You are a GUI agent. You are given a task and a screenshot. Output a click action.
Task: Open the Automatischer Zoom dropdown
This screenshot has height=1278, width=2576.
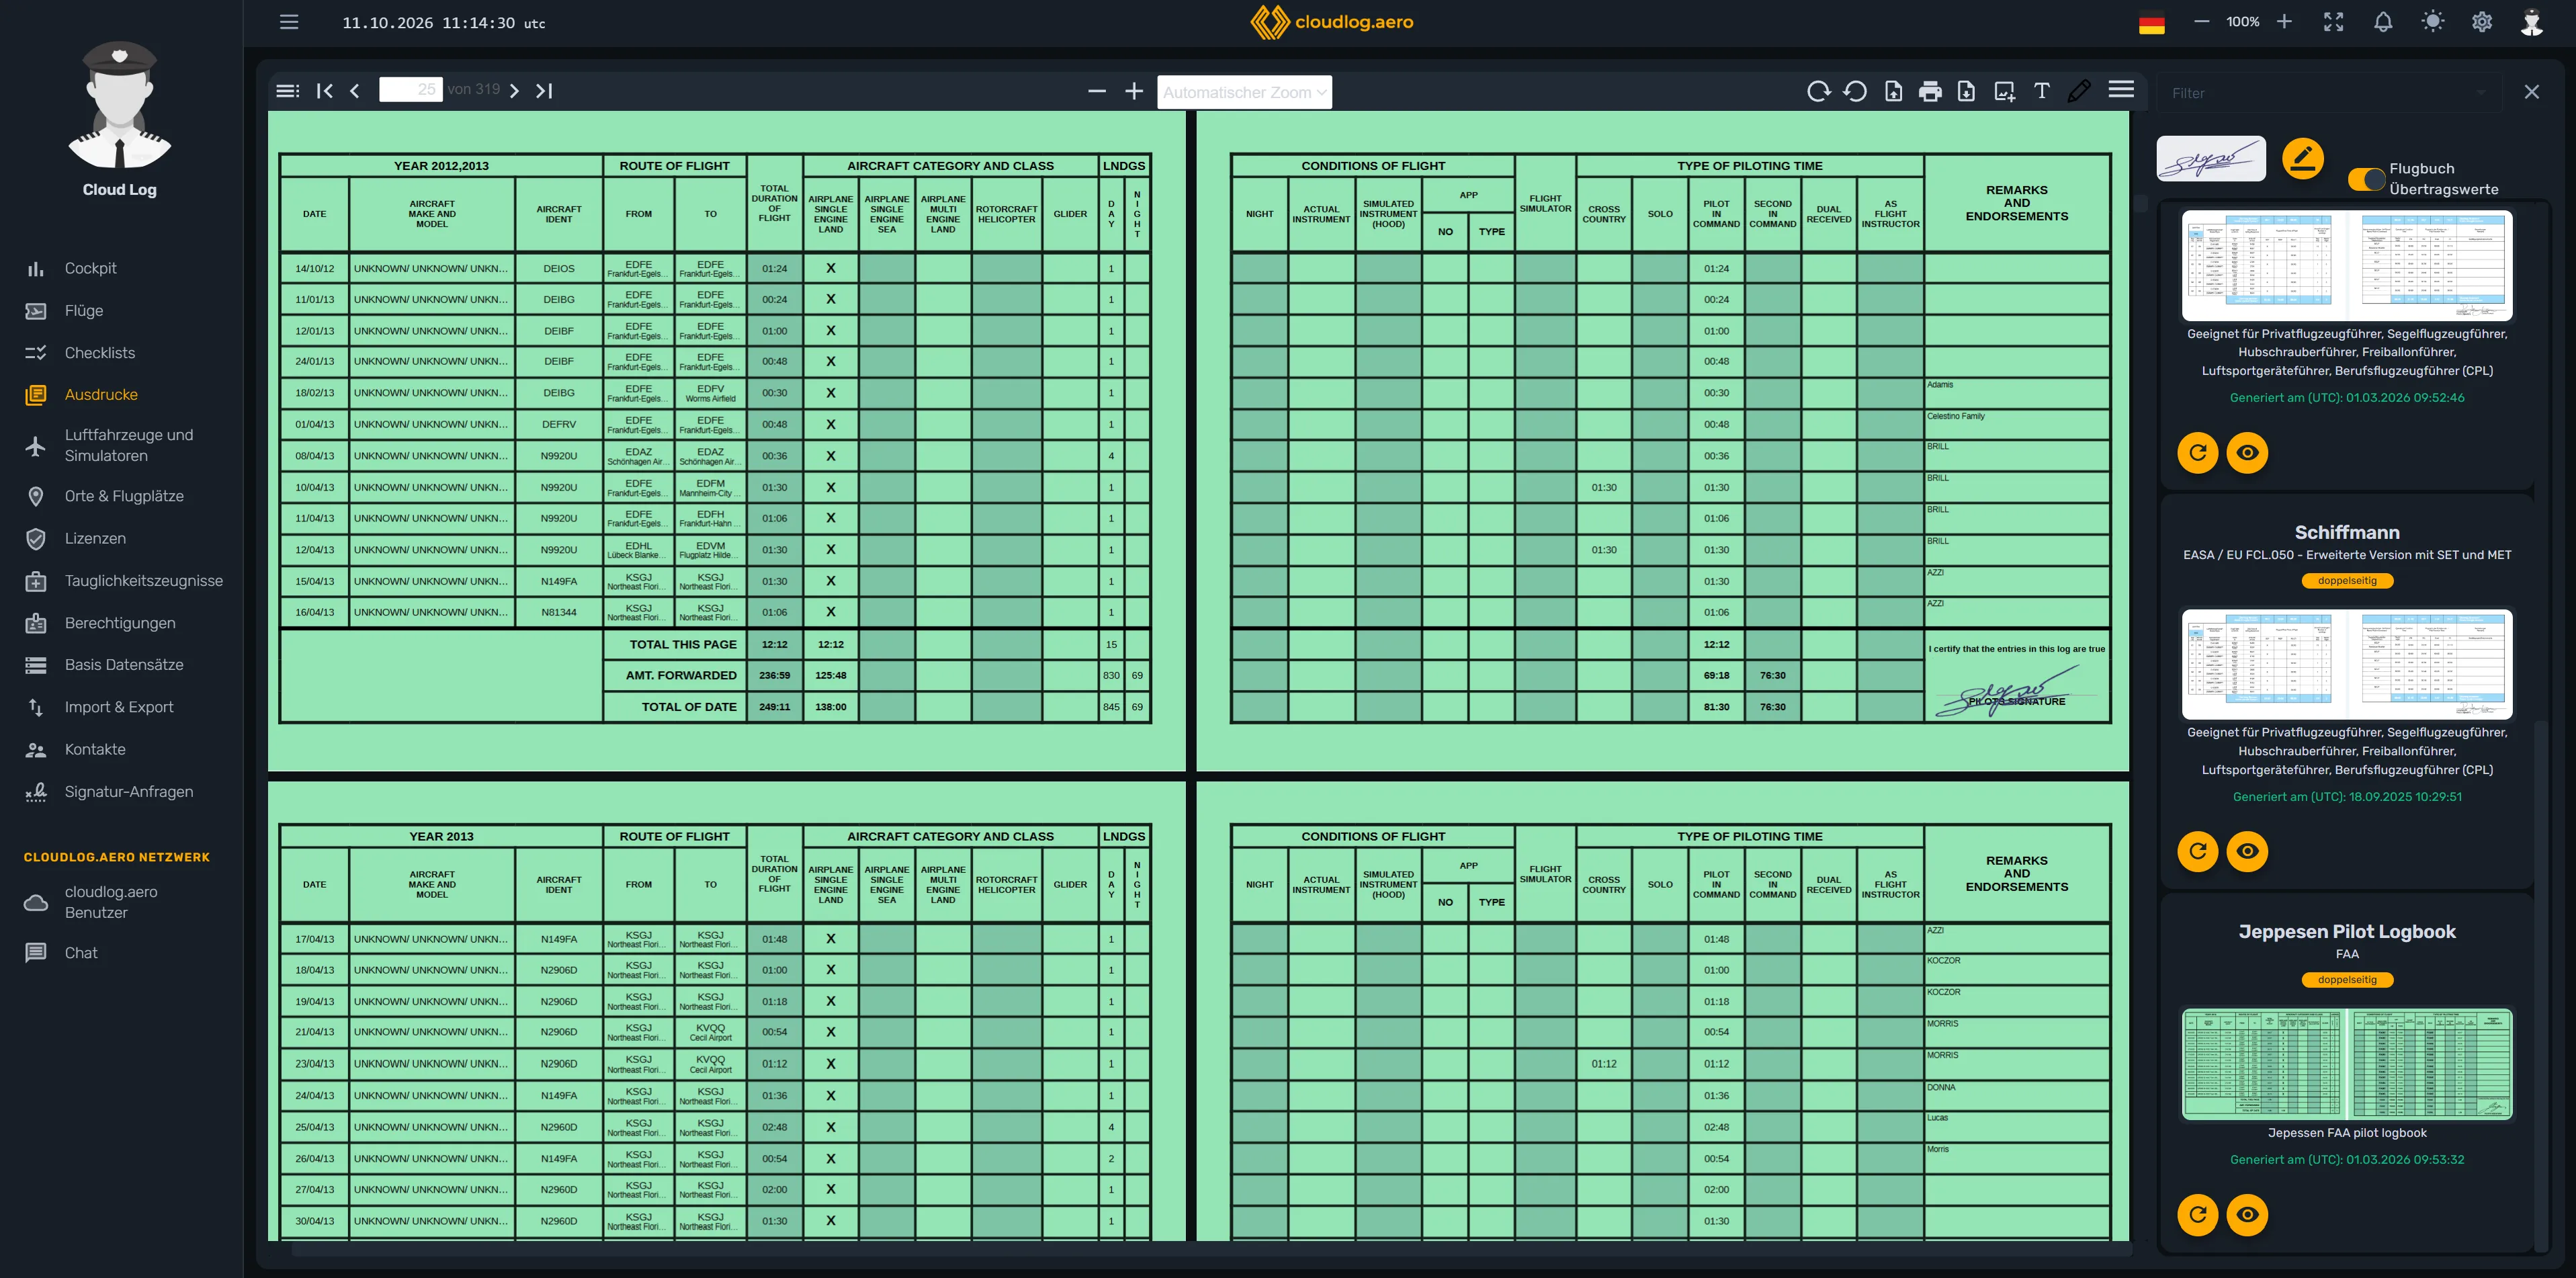point(1244,92)
